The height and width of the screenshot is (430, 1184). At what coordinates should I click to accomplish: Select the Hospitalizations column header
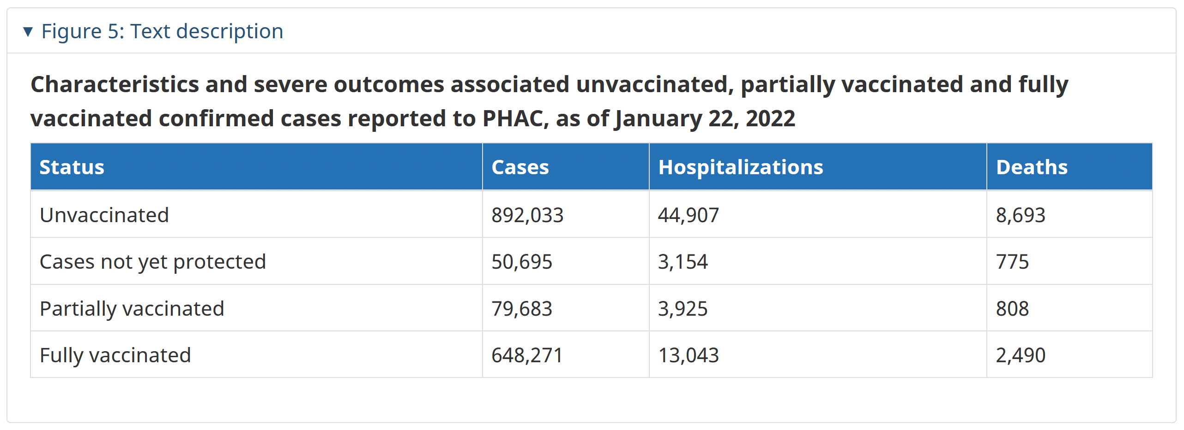point(740,167)
